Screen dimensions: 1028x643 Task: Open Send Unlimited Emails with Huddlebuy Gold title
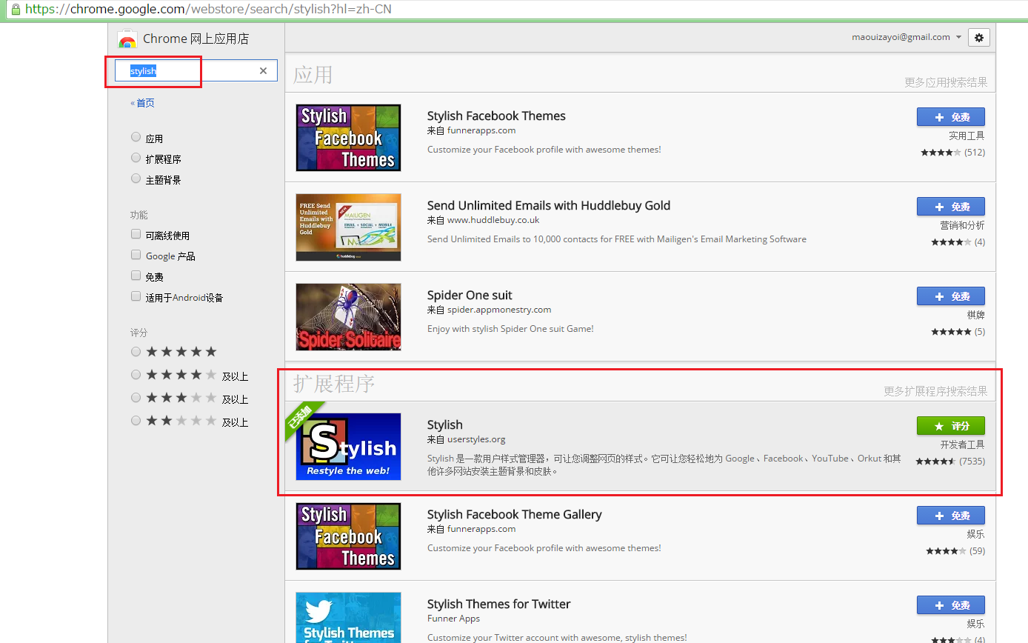(549, 205)
